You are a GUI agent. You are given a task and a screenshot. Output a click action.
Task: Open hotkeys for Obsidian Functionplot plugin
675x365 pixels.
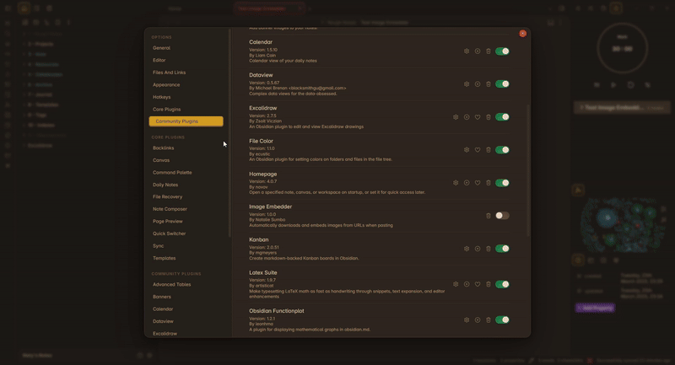point(478,319)
